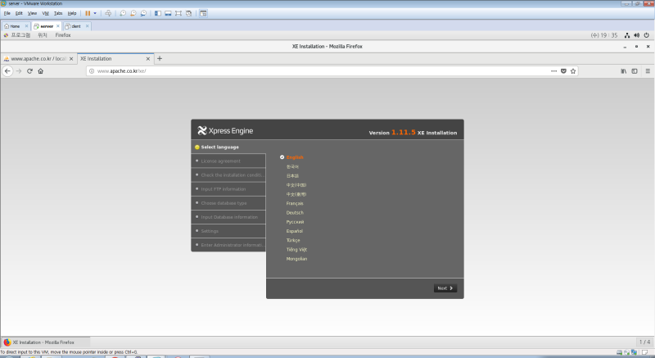The height and width of the screenshot is (358, 655).
Task: Click the console view icon in VMware toolbar
Action: click(x=203, y=13)
